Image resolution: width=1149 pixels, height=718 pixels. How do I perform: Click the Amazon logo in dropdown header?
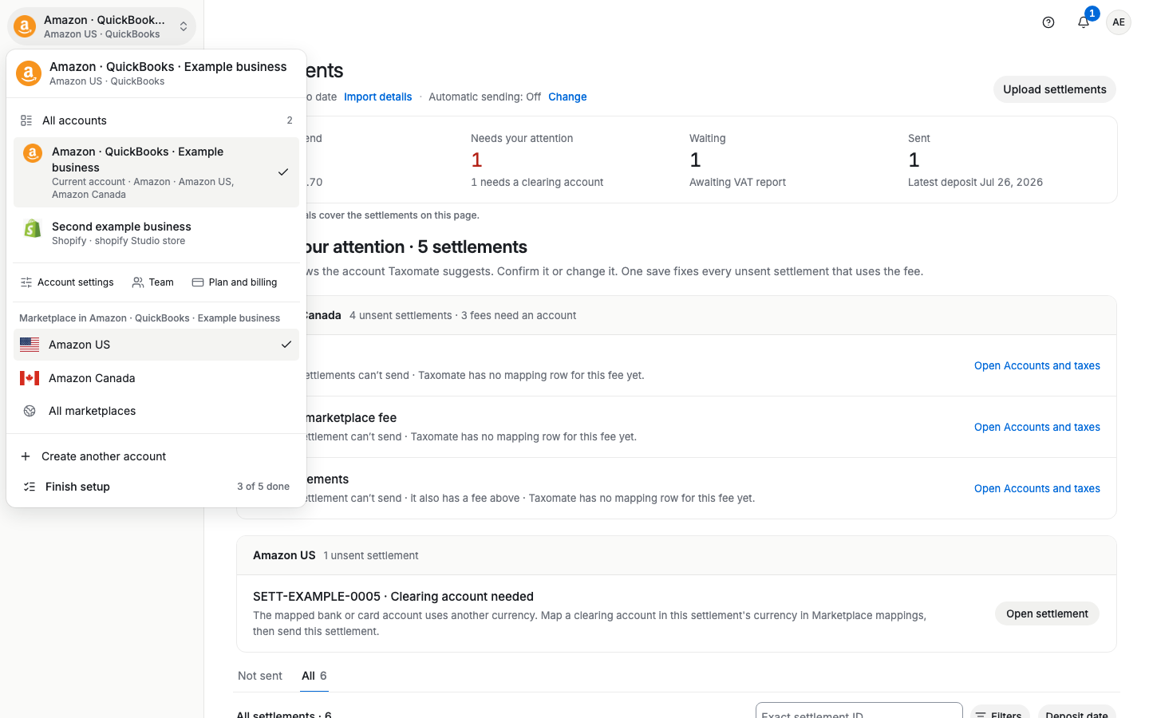(29, 73)
